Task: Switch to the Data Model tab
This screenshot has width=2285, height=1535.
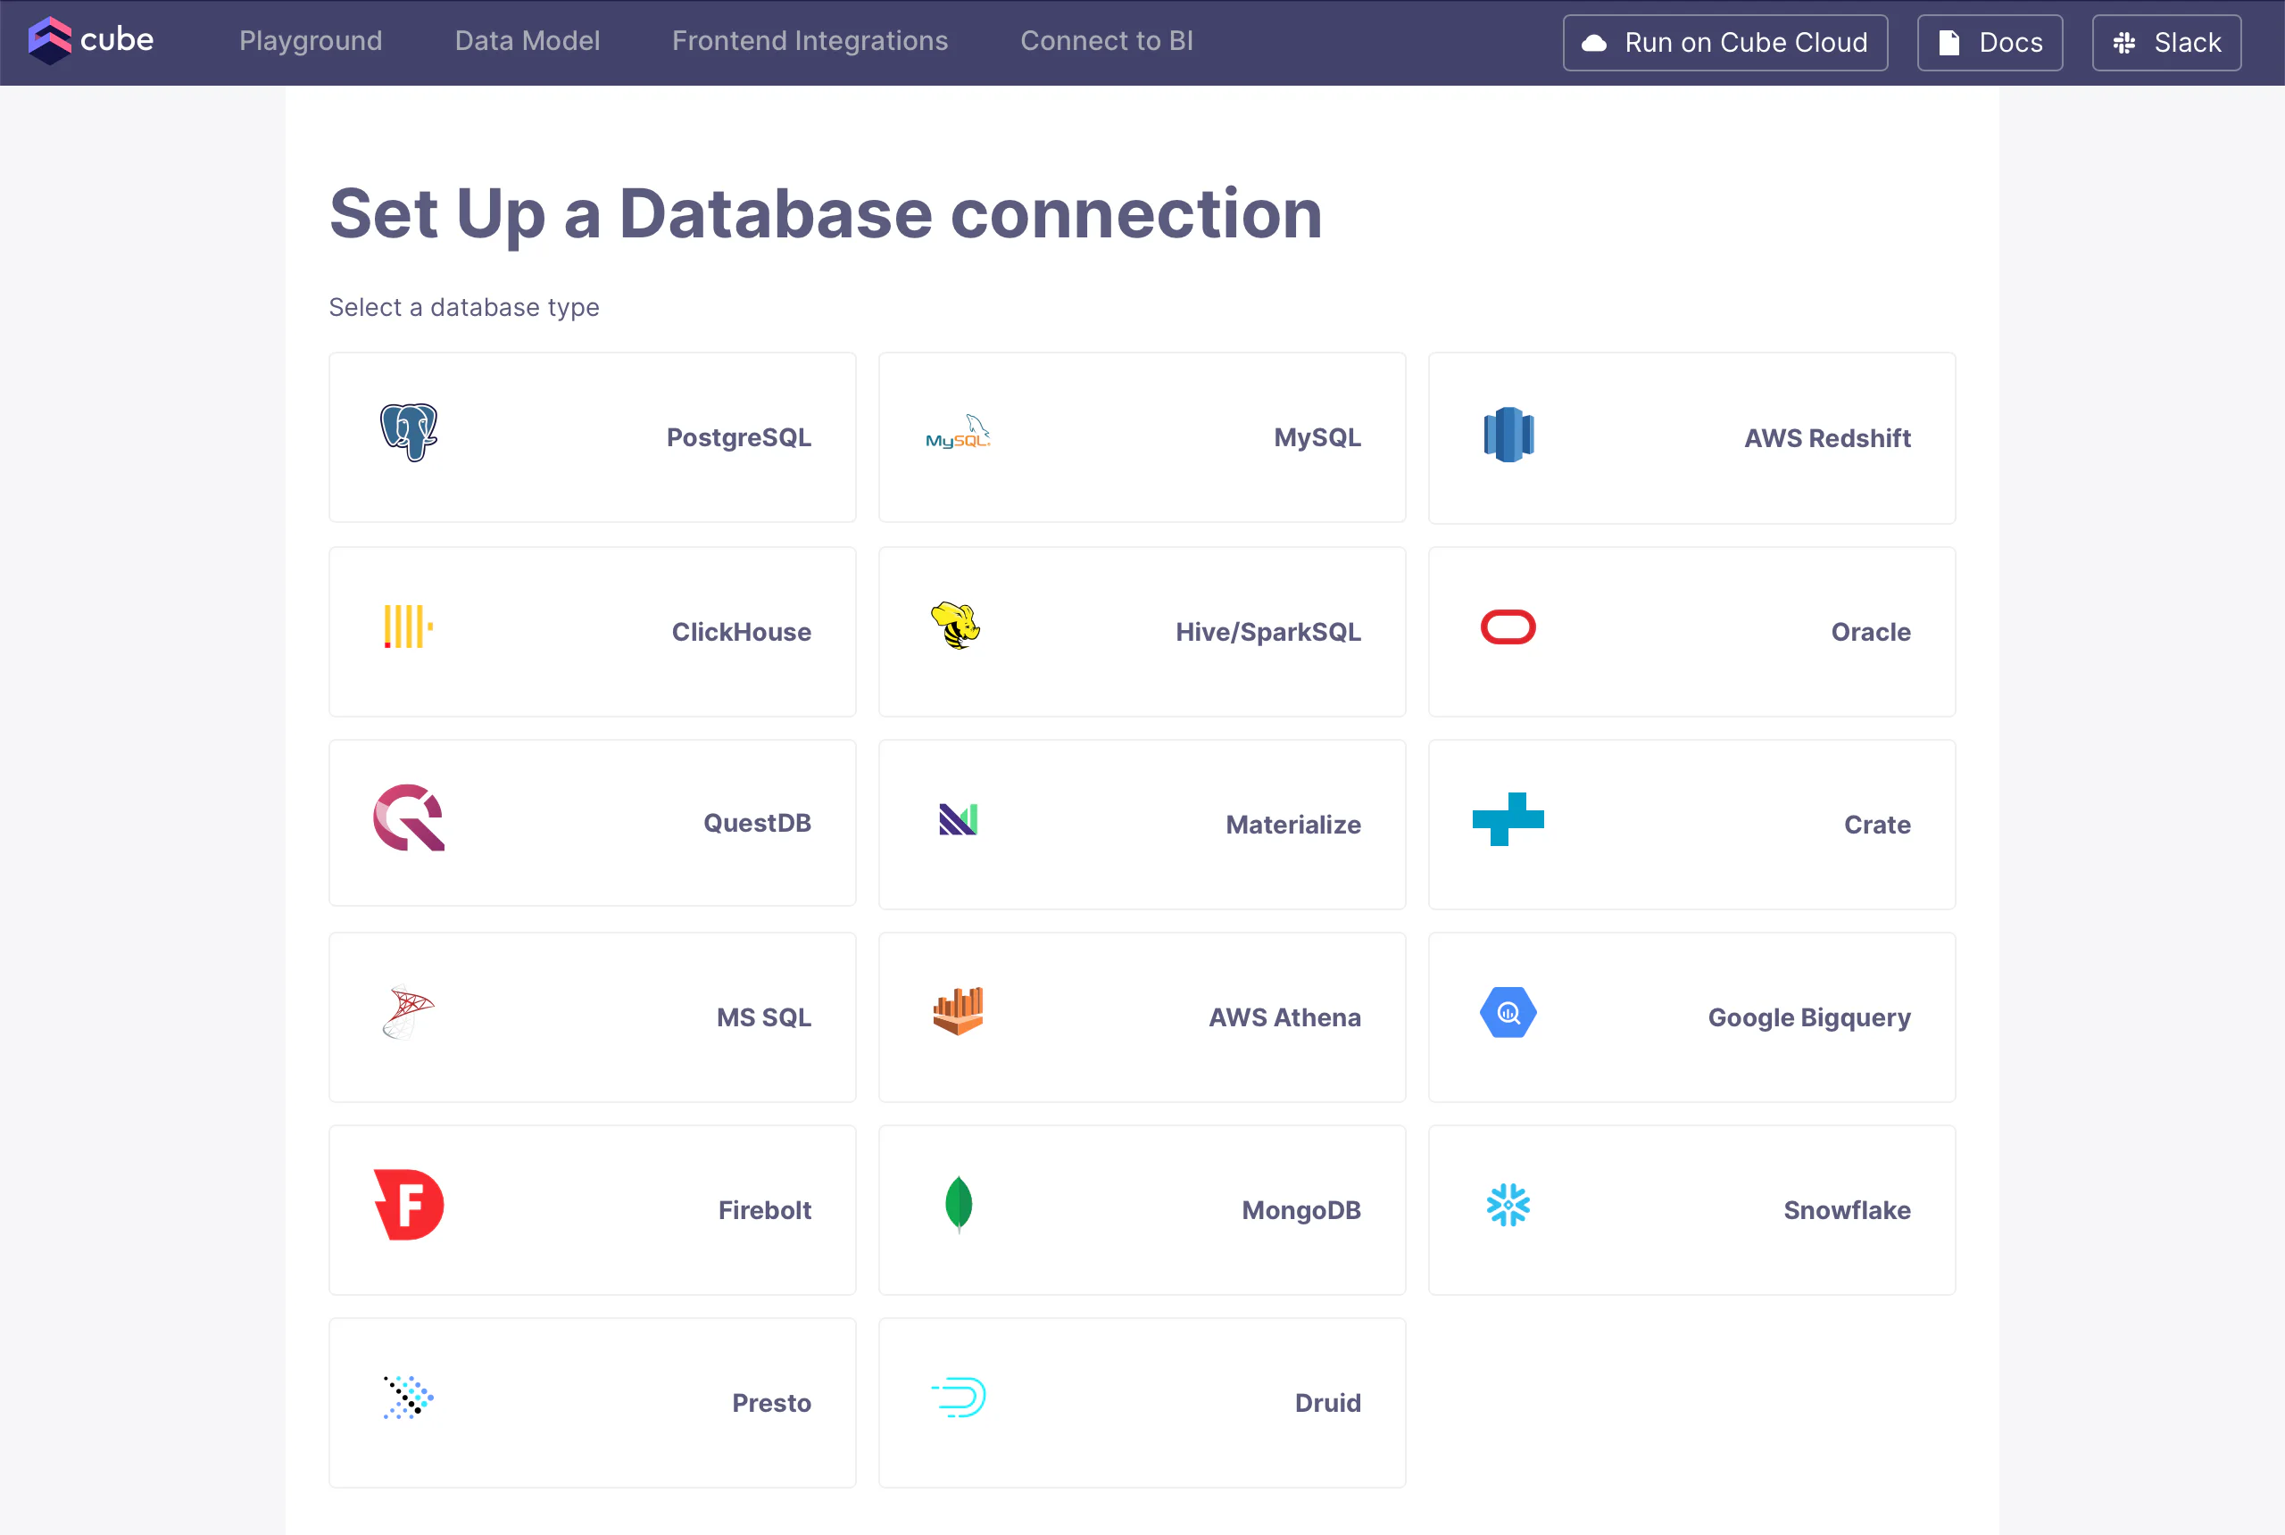Action: [527, 41]
